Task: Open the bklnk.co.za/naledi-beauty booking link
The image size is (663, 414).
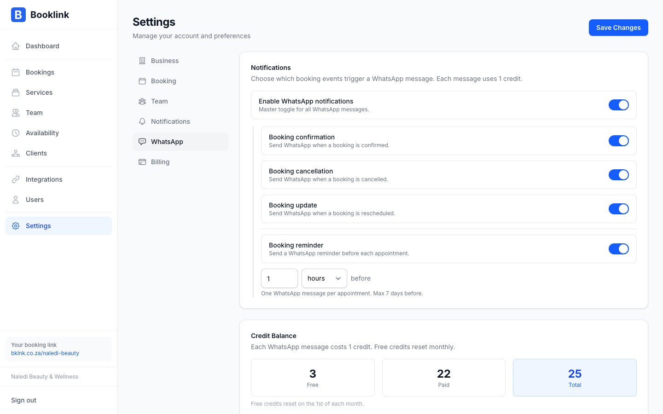Action: [45, 353]
